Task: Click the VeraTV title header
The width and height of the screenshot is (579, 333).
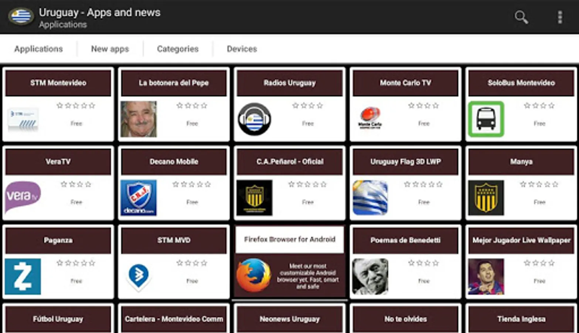Action: 58,162
